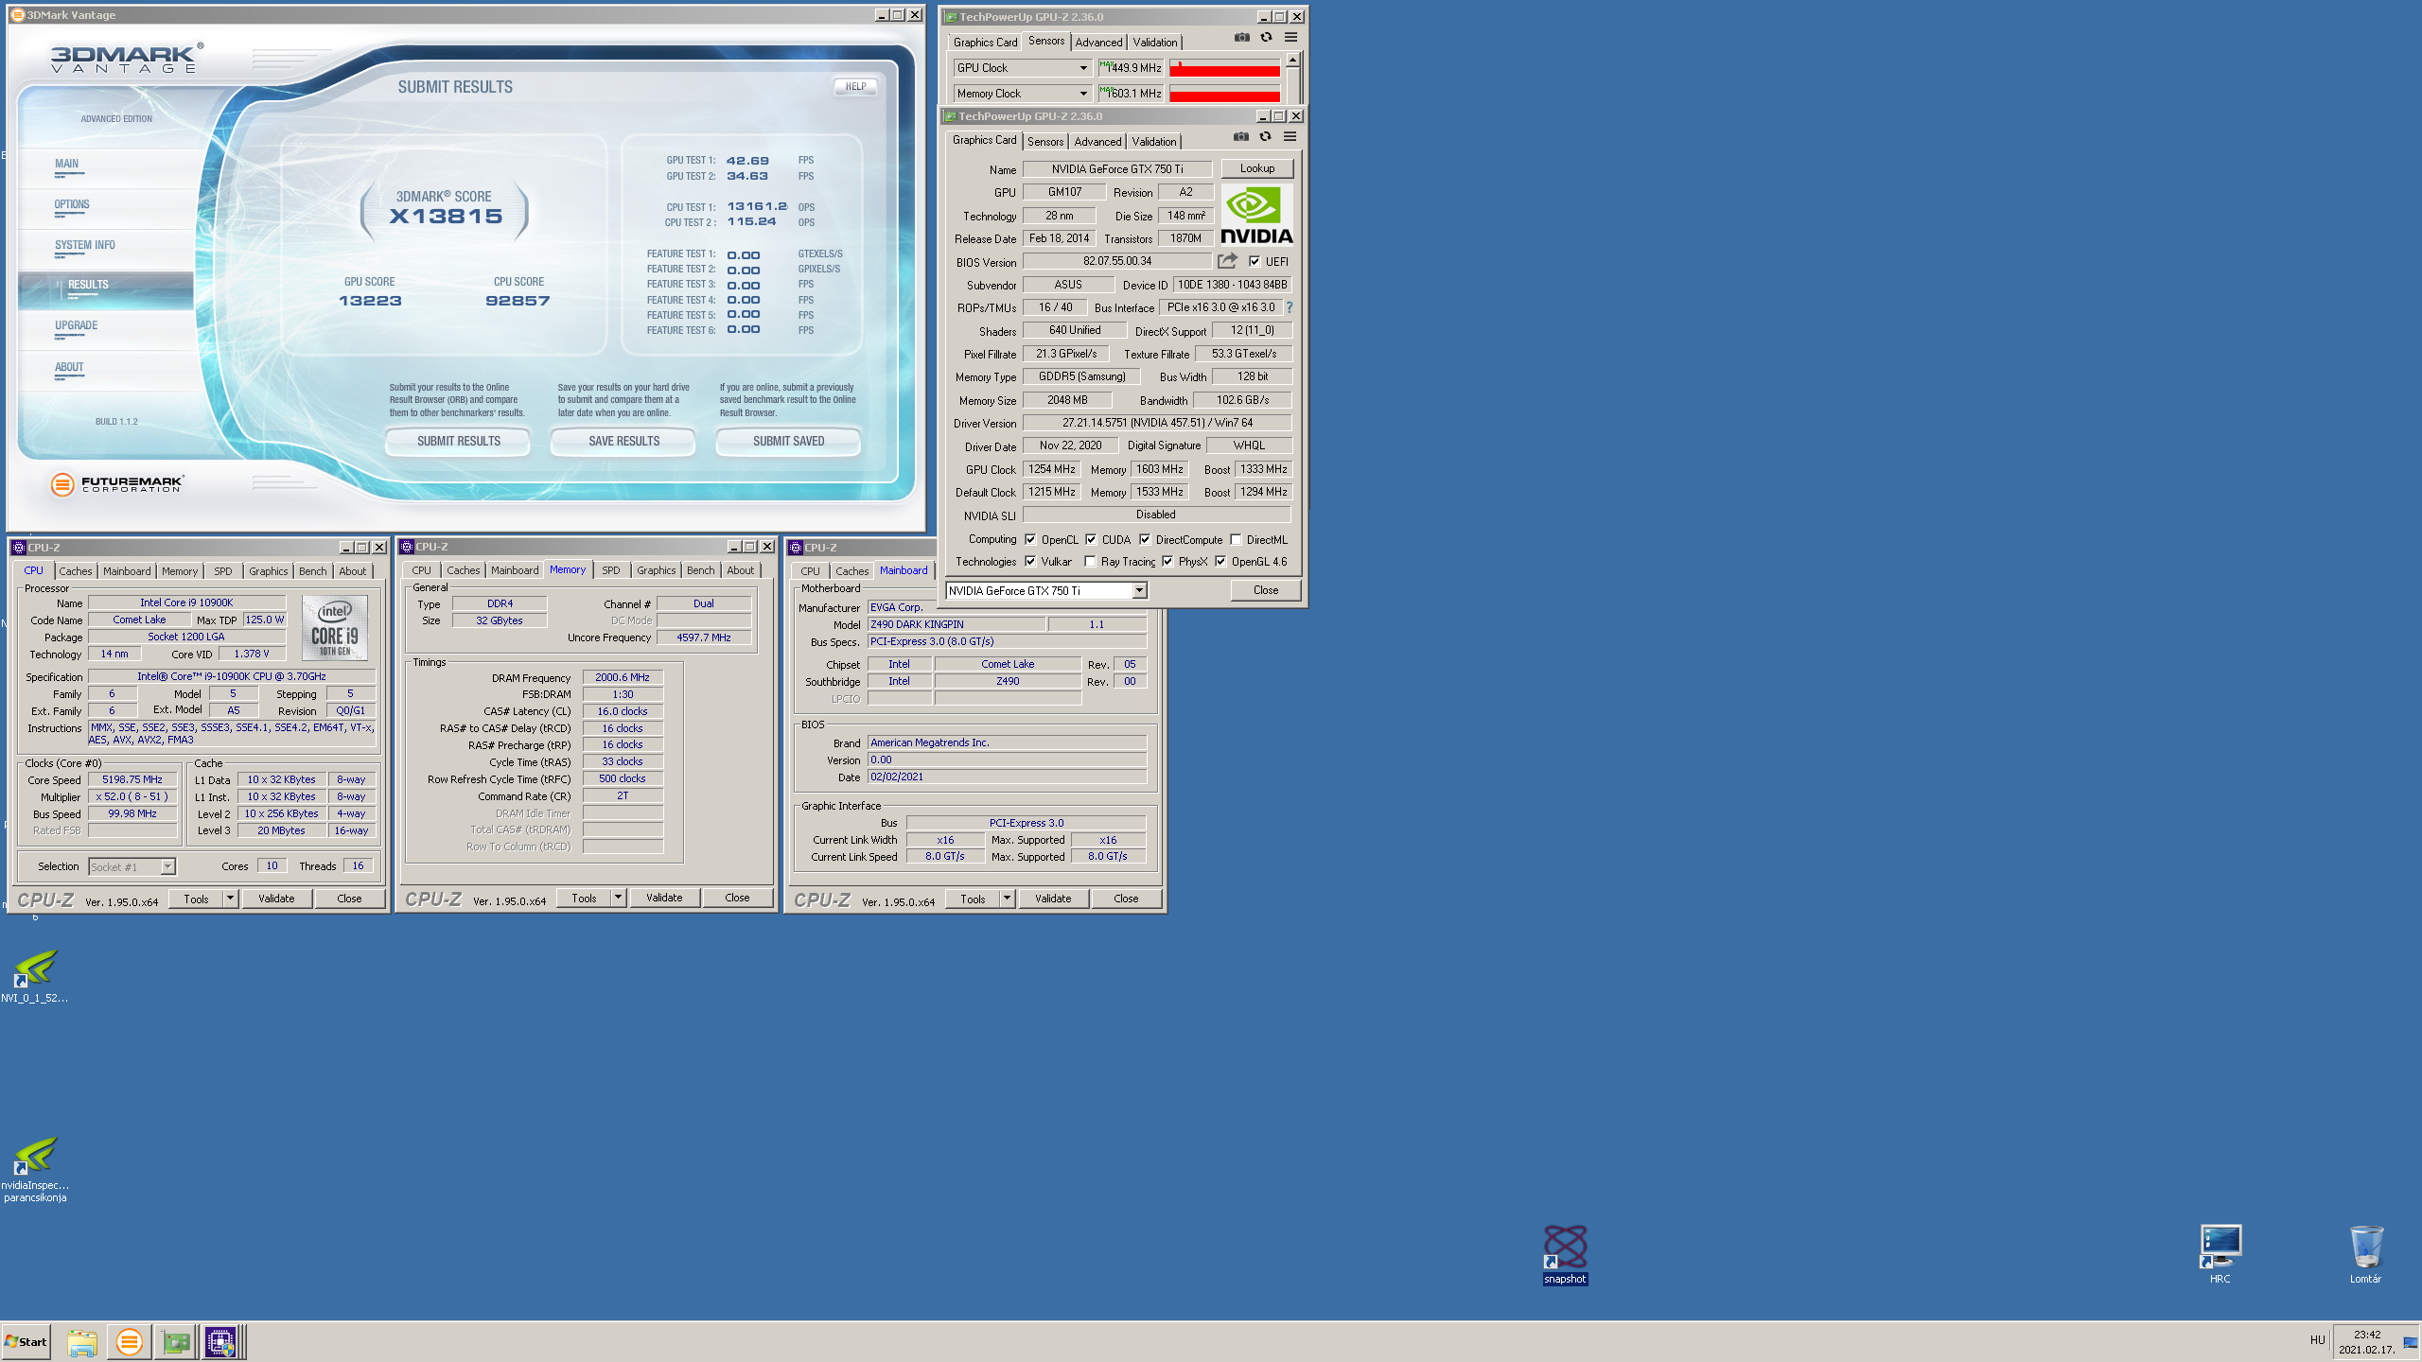Open Tools dropdown arrow in CPU-Z Mainboard window
Viewport: 2422px width, 1362px height.
tap(1007, 899)
